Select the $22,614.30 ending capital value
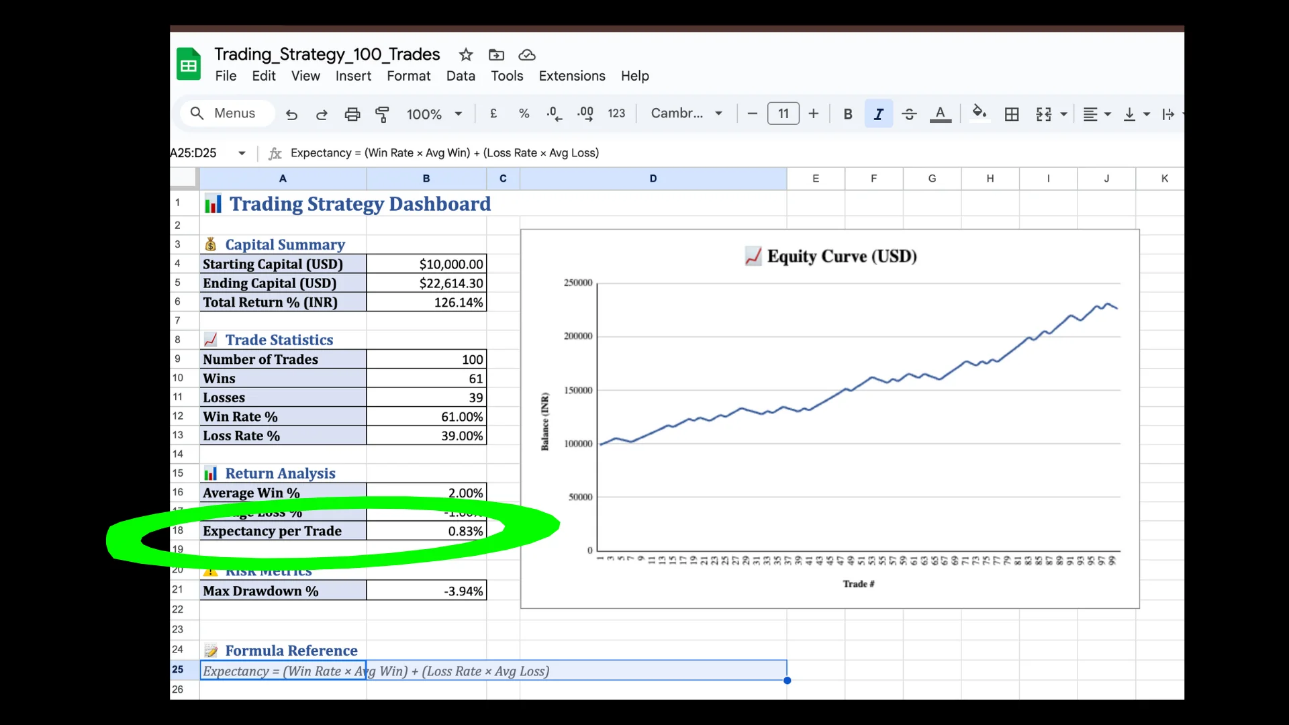The width and height of the screenshot is (1289, 725). tap(426, 283)
